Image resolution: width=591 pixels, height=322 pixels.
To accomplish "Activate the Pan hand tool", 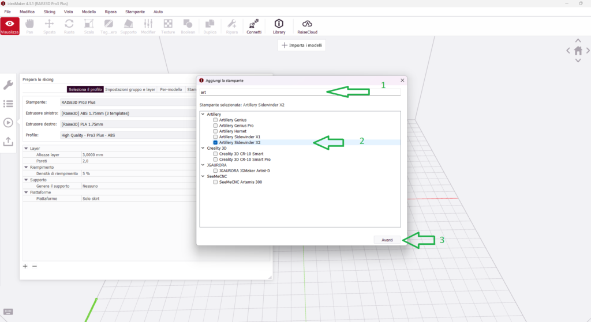I will (x=29, y=26).
